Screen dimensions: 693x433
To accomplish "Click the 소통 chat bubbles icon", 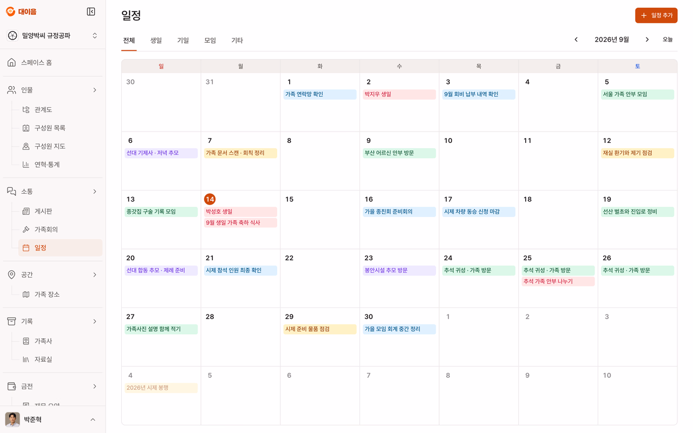I will point(11,192).
